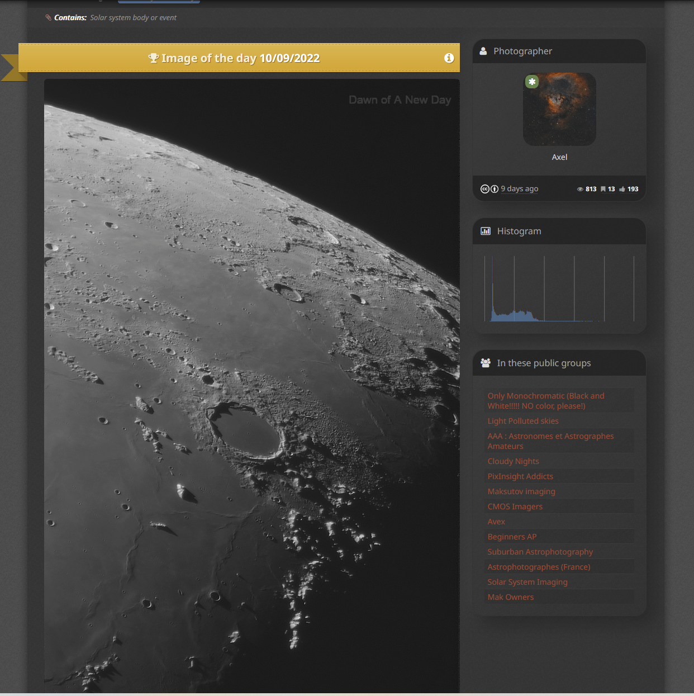Image resolution: width=694 pixels, height=696 pixels.
Task: Click the 'Histogram' panel heading
Action: click(519, 231)
